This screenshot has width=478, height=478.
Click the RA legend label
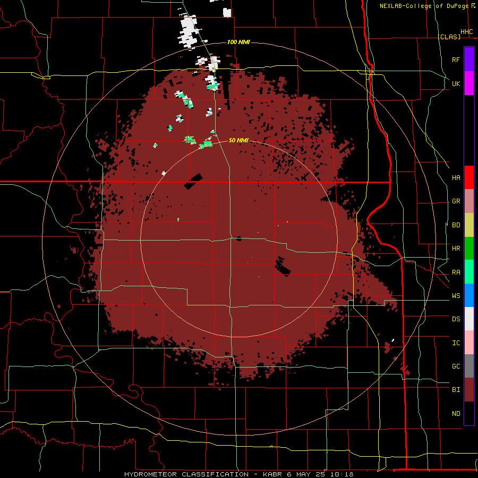[x=456, y=272]
